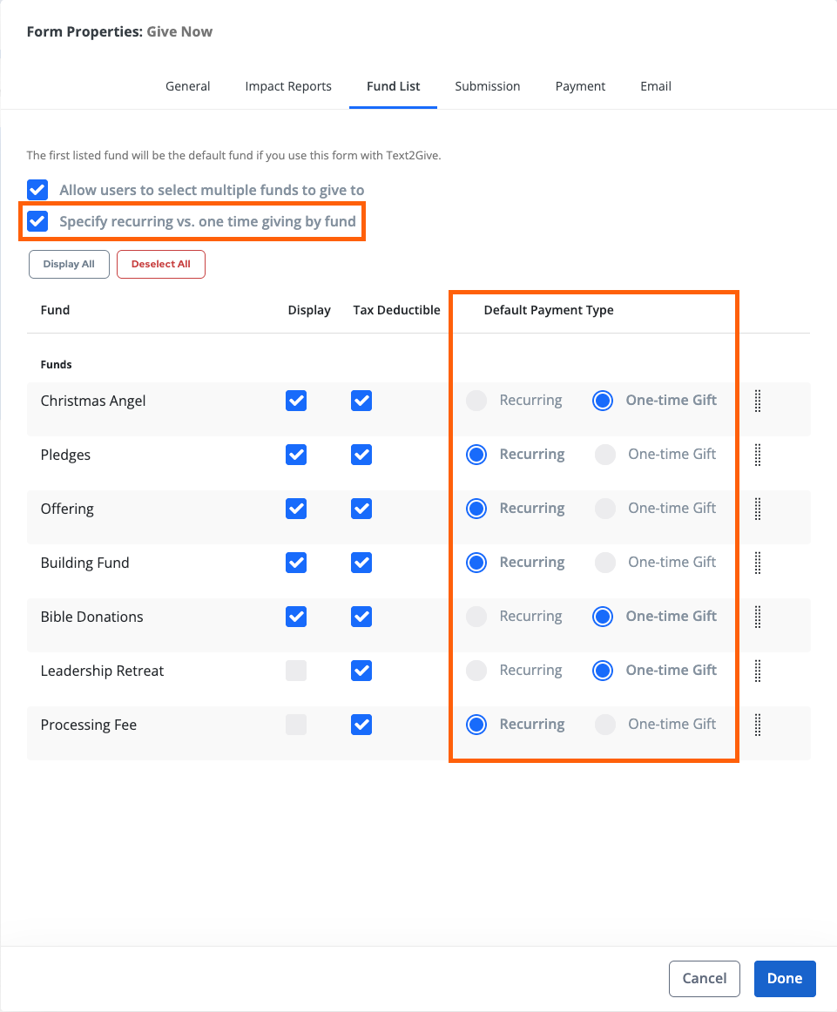The width and height of the screenshot is (837, 1012).
Task: Click the Pledges row reorder handle
Action: pos(757,455)
